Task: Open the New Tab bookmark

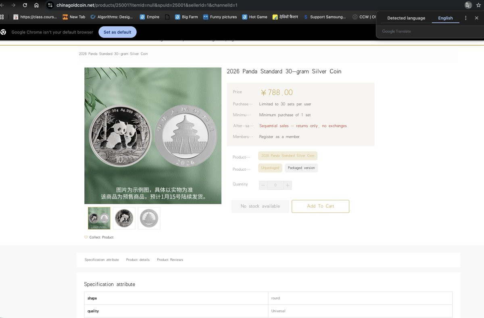Action: point(74,17)
